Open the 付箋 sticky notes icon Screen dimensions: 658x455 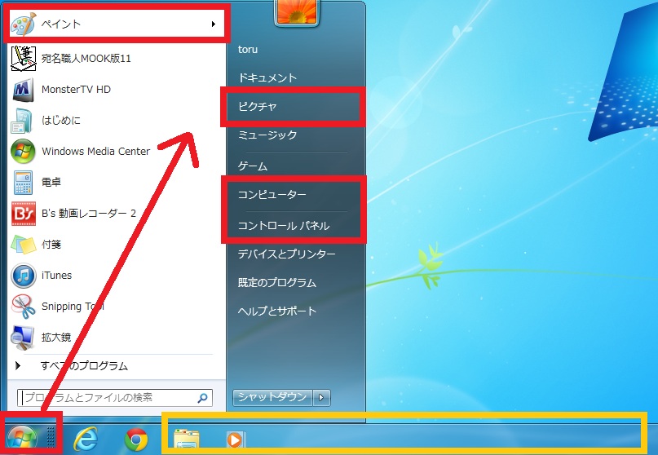(23, 245)
